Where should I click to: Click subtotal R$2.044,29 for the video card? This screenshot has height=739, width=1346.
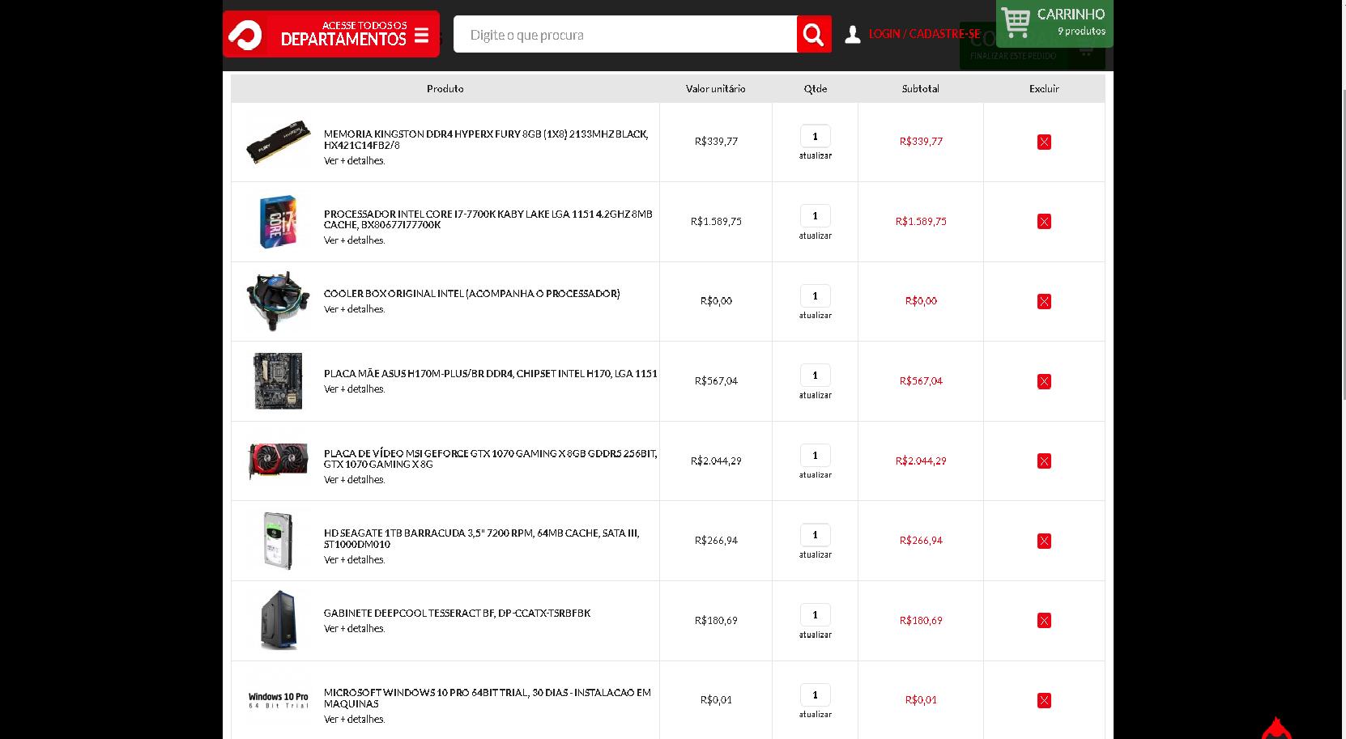(x=921, y=461)
